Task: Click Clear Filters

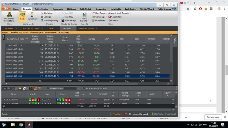Action: [x=115, y=17]
